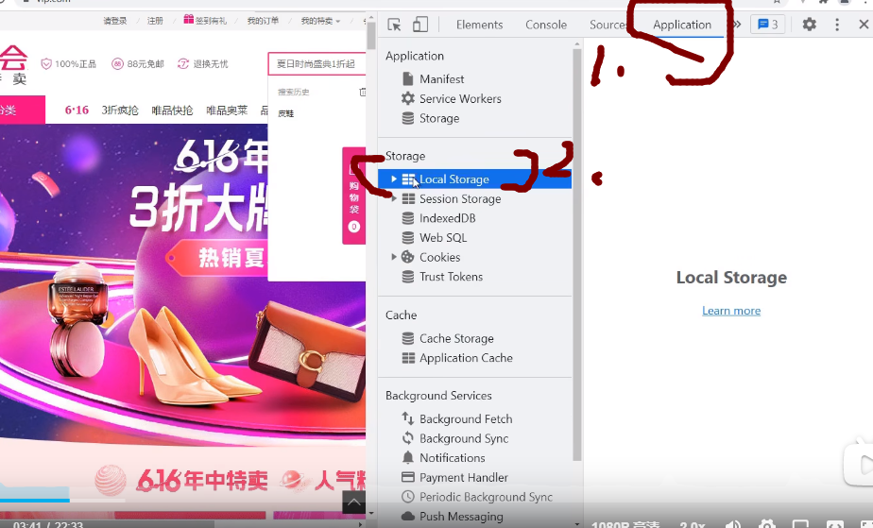This screenshot has height=528, width=873.
Task: Open the pink 分类 category button
Action: (x=21, y=110)
